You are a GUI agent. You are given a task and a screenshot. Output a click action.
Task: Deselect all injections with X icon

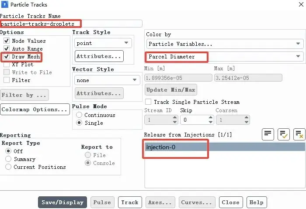point(299,134)
